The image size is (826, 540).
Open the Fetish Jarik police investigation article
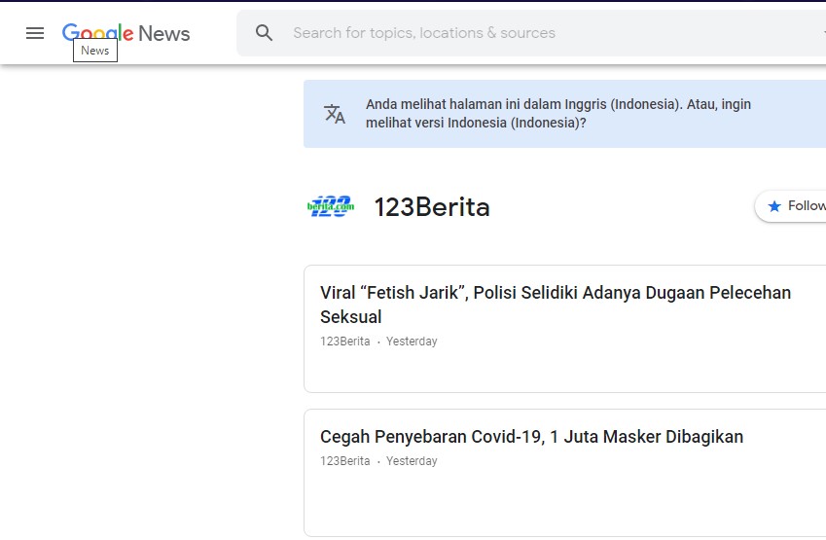(x=556, y=305)
